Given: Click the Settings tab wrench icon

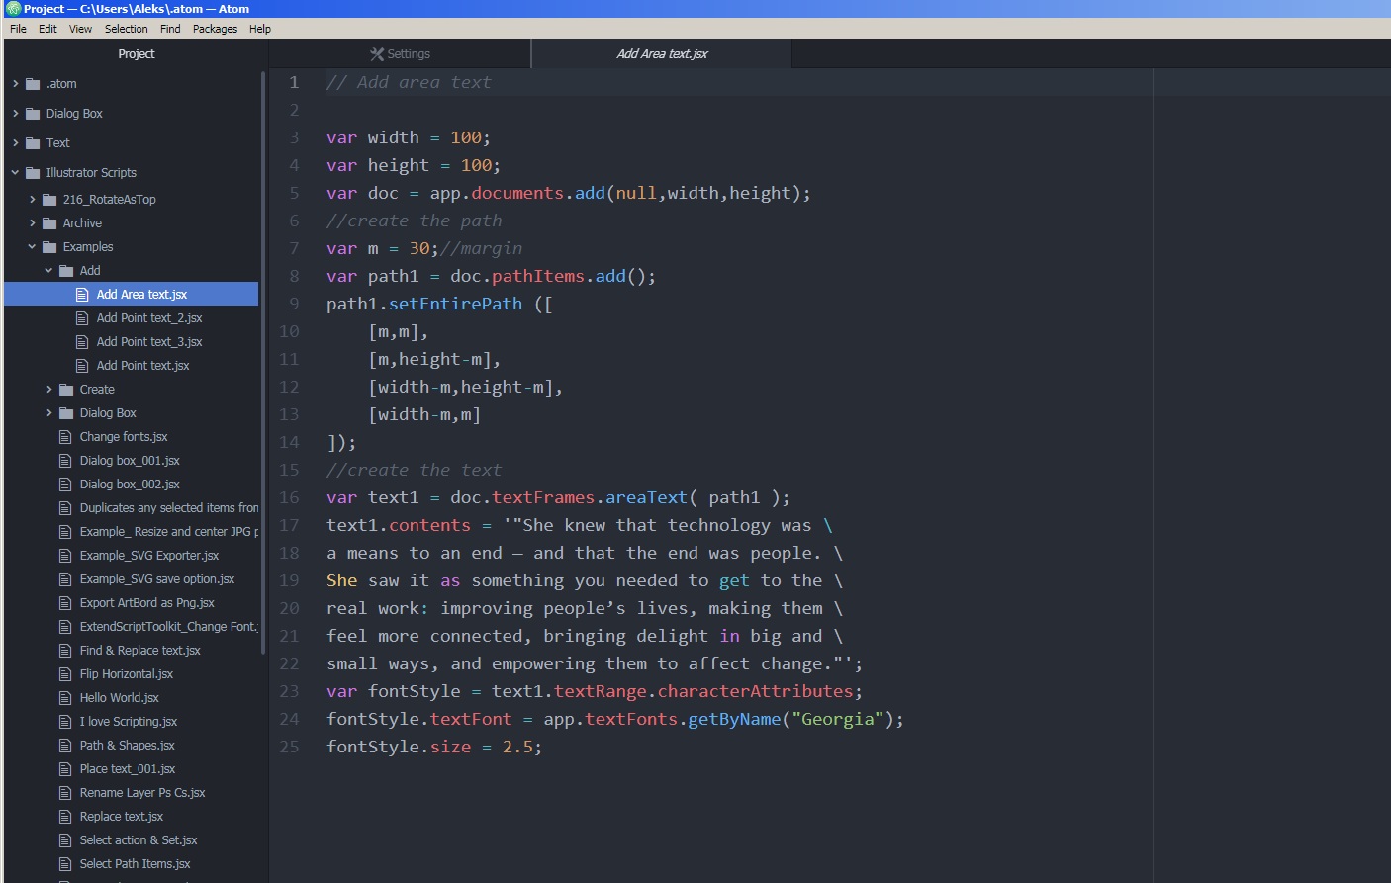Looking at the screenshot, I should (377, 54).
